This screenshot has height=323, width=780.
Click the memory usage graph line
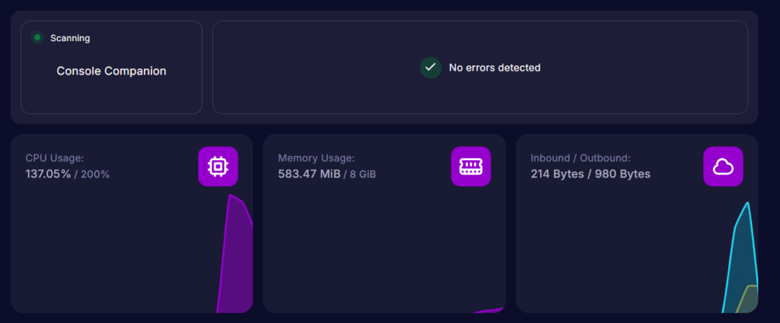pos(490,310)
